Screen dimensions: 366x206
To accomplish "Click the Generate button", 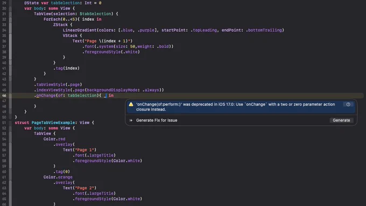I will pyautogui.click(x=341, y=120).
